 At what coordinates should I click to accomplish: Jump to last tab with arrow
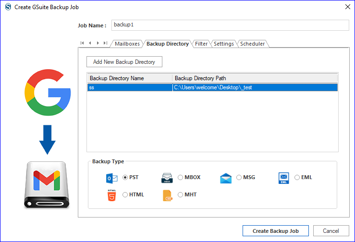coord(105,43)
